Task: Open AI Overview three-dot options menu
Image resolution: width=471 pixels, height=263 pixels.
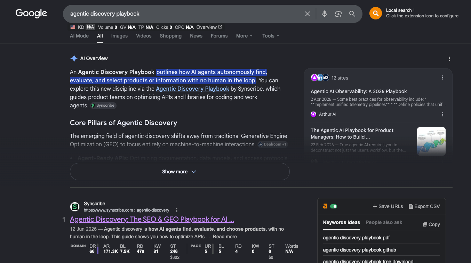Action: coord(449,59)
